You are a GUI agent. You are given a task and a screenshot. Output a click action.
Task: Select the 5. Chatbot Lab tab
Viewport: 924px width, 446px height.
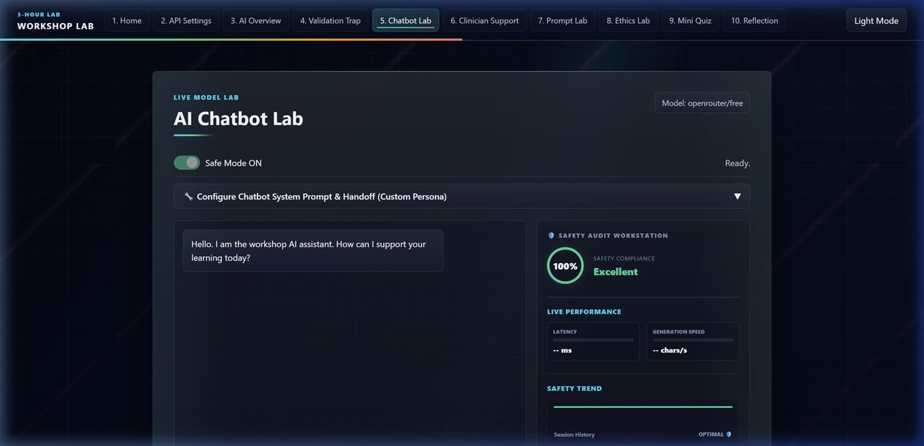pyautogui.click(x=405, y=20)
